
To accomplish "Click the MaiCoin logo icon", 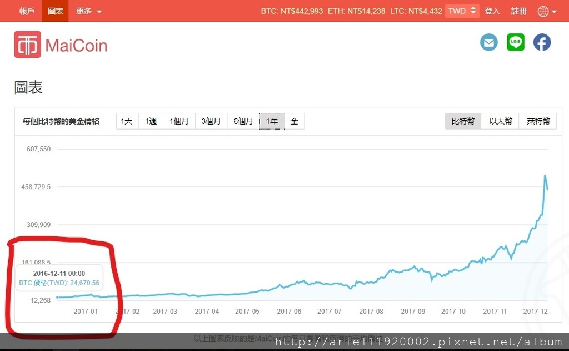I will (x=28, y=45).
